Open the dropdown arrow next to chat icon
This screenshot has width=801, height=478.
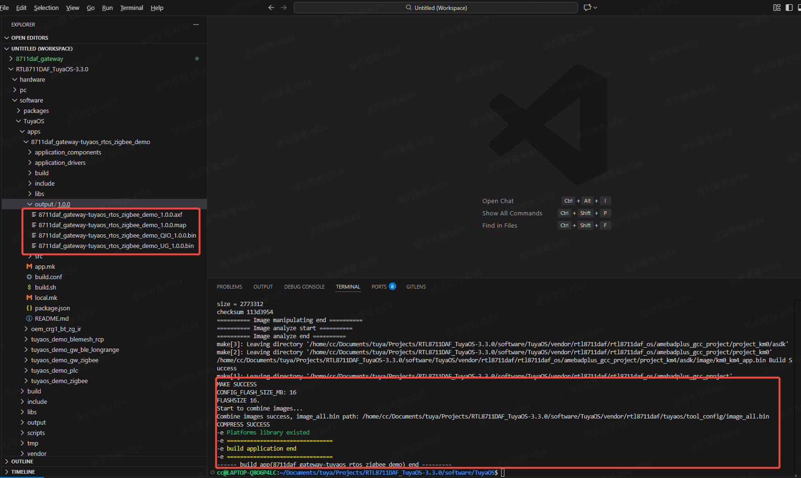point(596,8)
